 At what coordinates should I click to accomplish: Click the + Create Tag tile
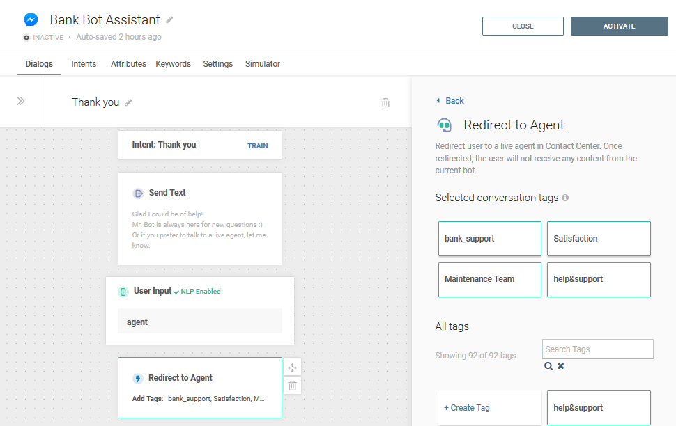489,408
